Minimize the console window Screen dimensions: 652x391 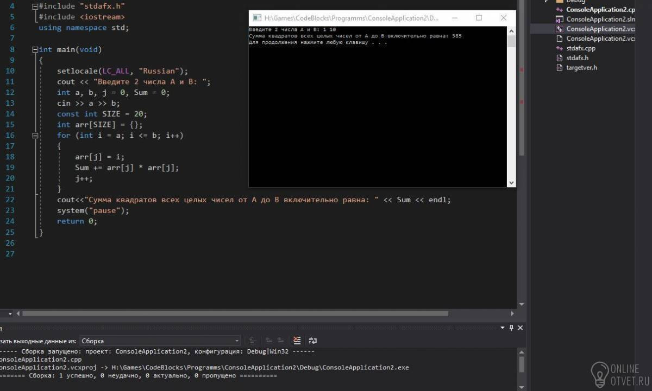[454, 18]
